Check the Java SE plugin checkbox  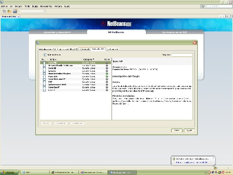point(44,68)
